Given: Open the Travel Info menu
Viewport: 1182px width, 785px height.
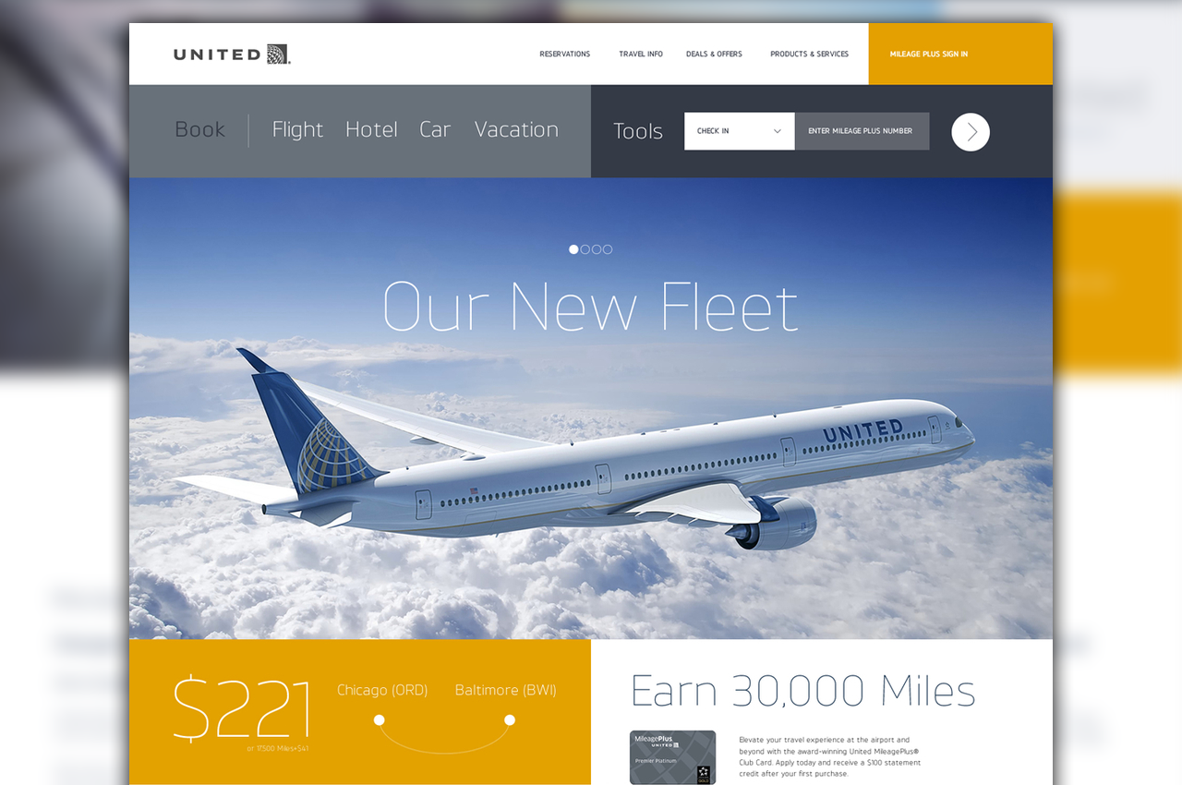Looking at the screenshot, I should point(641,54).
